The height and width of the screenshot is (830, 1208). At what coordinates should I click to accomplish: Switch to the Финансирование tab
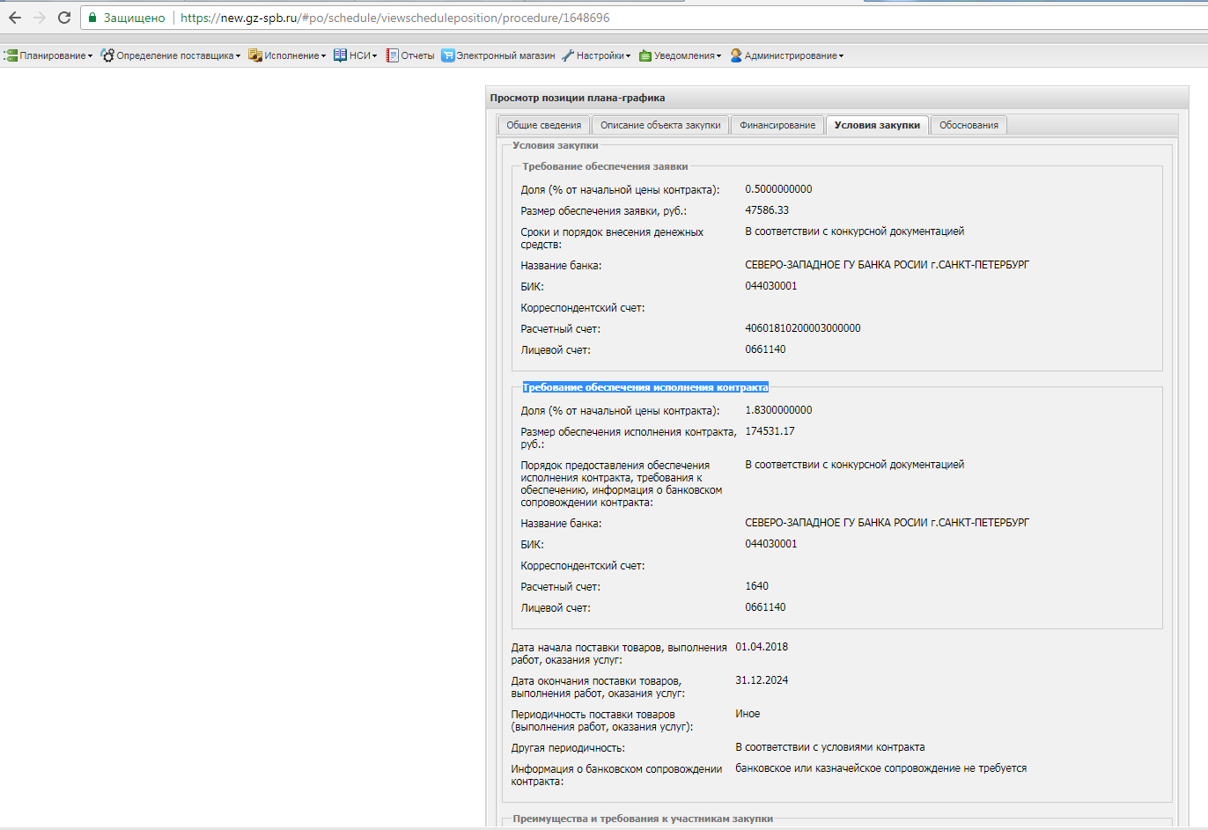click(777, 125)
